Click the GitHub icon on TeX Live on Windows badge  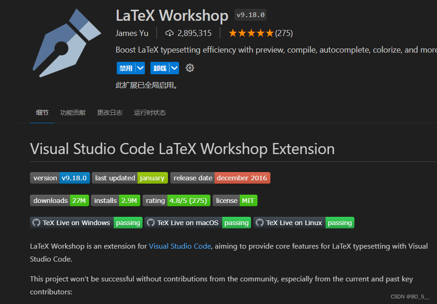[36, 223]
